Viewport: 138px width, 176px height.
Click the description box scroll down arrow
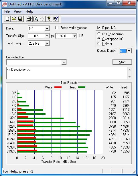point(129,77)
